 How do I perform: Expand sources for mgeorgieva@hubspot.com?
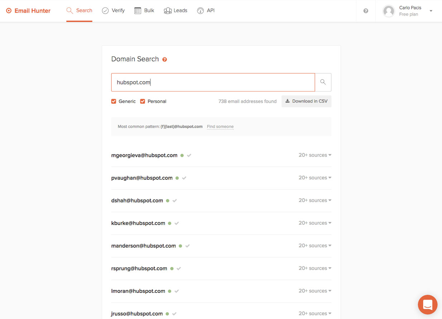pos(315,155)
